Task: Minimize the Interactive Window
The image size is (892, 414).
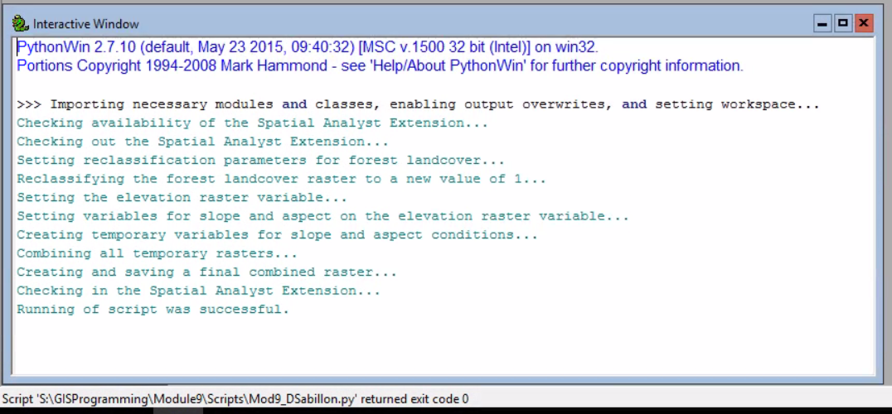Action: [x=822, y=24]
